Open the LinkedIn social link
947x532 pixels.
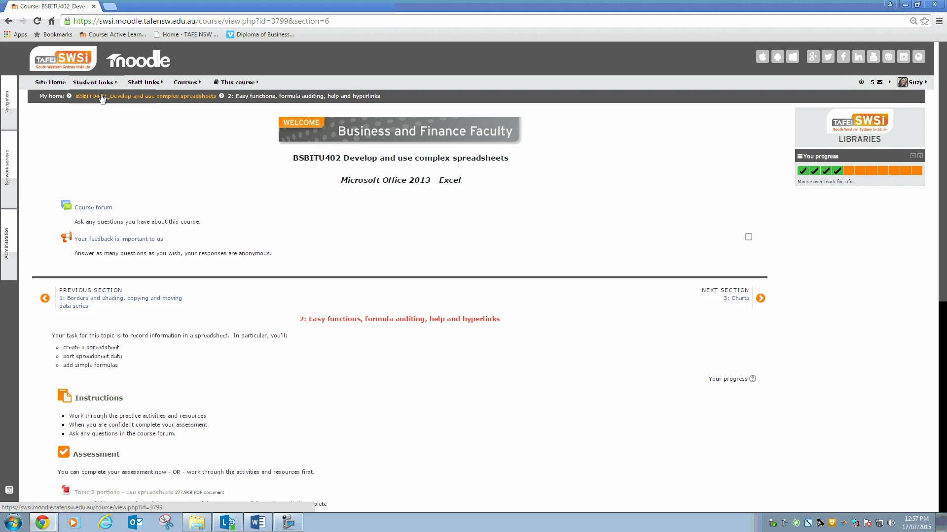click(858, 57)
